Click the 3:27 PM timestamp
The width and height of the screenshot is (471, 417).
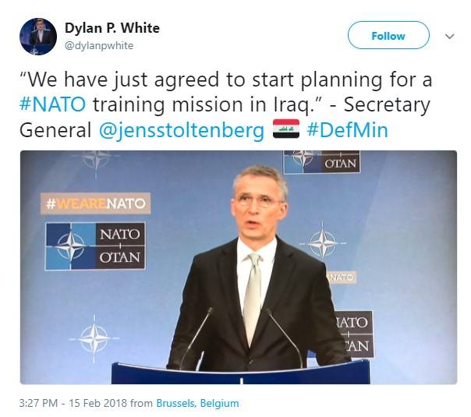pyautogui.click(x=38, y=403)
